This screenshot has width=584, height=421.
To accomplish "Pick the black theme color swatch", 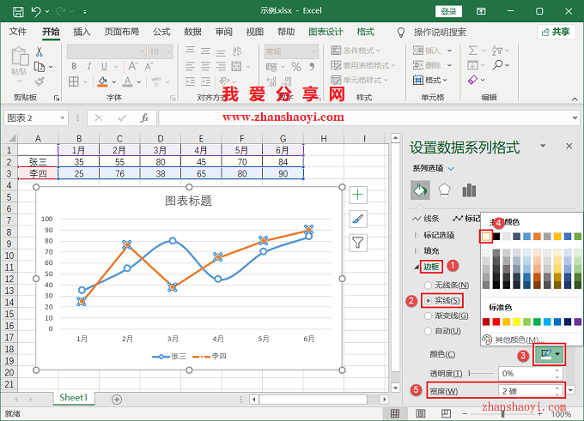I will coord(496,237).
